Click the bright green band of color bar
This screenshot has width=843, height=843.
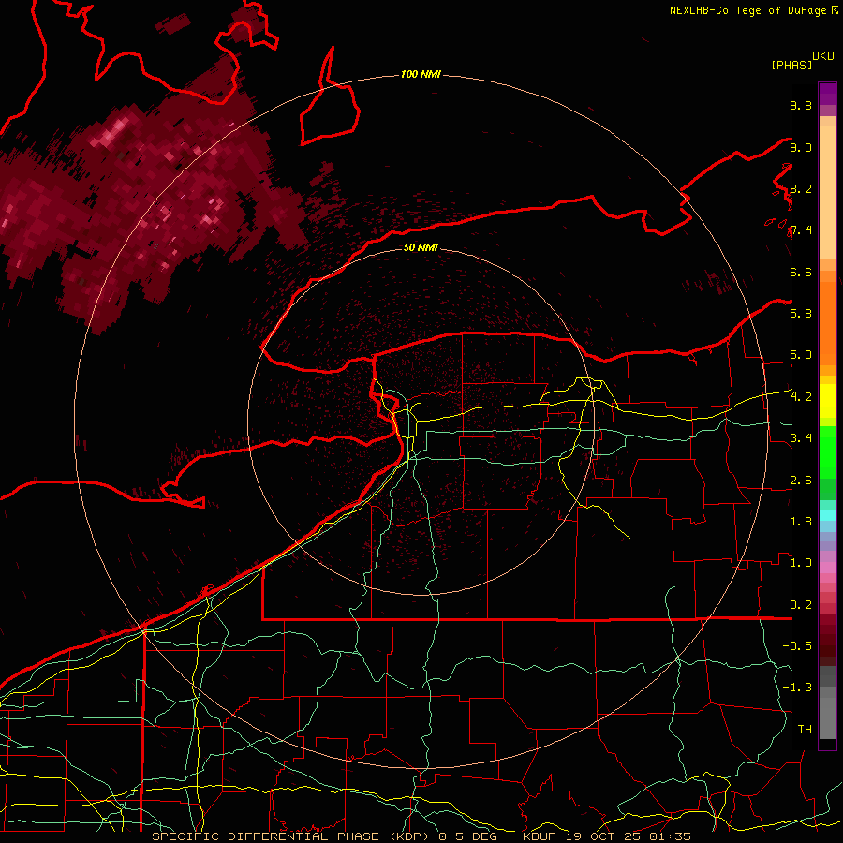(x=827, y=451)
